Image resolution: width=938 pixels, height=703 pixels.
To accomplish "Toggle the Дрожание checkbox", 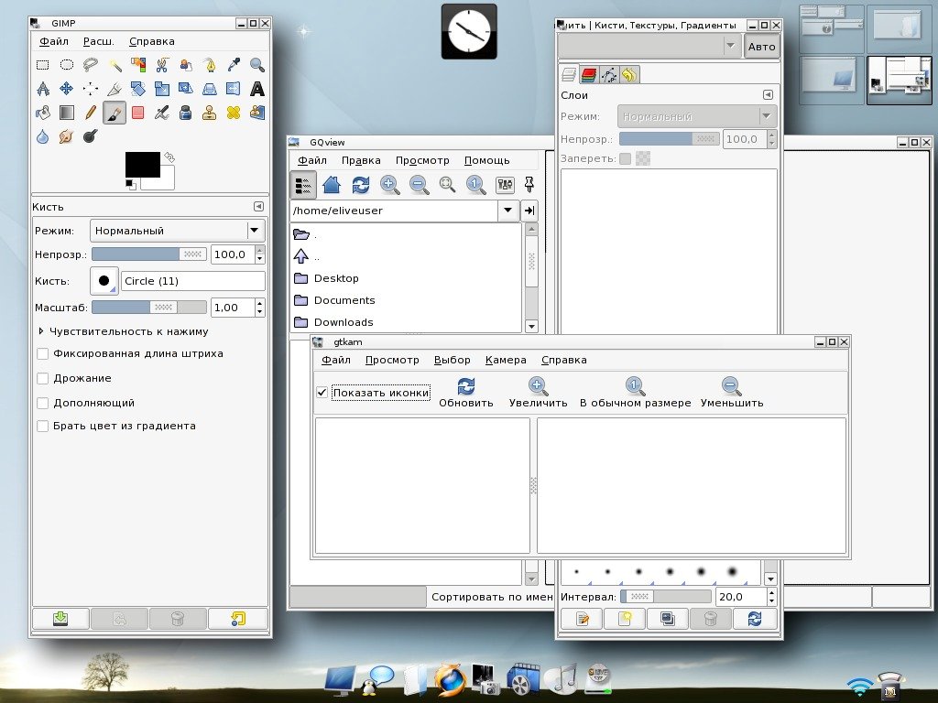I will click(42, 378).
